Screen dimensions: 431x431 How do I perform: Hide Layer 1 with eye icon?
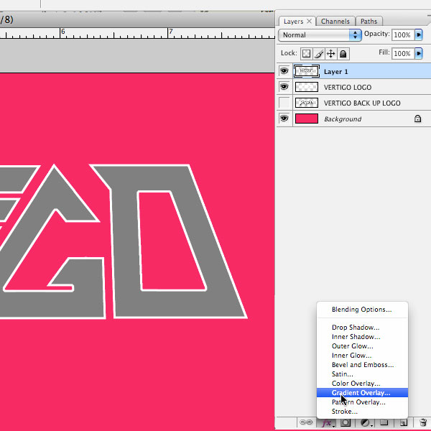point(284,71)
